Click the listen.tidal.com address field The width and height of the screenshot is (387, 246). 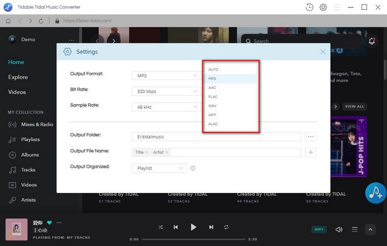click(87, 21)
